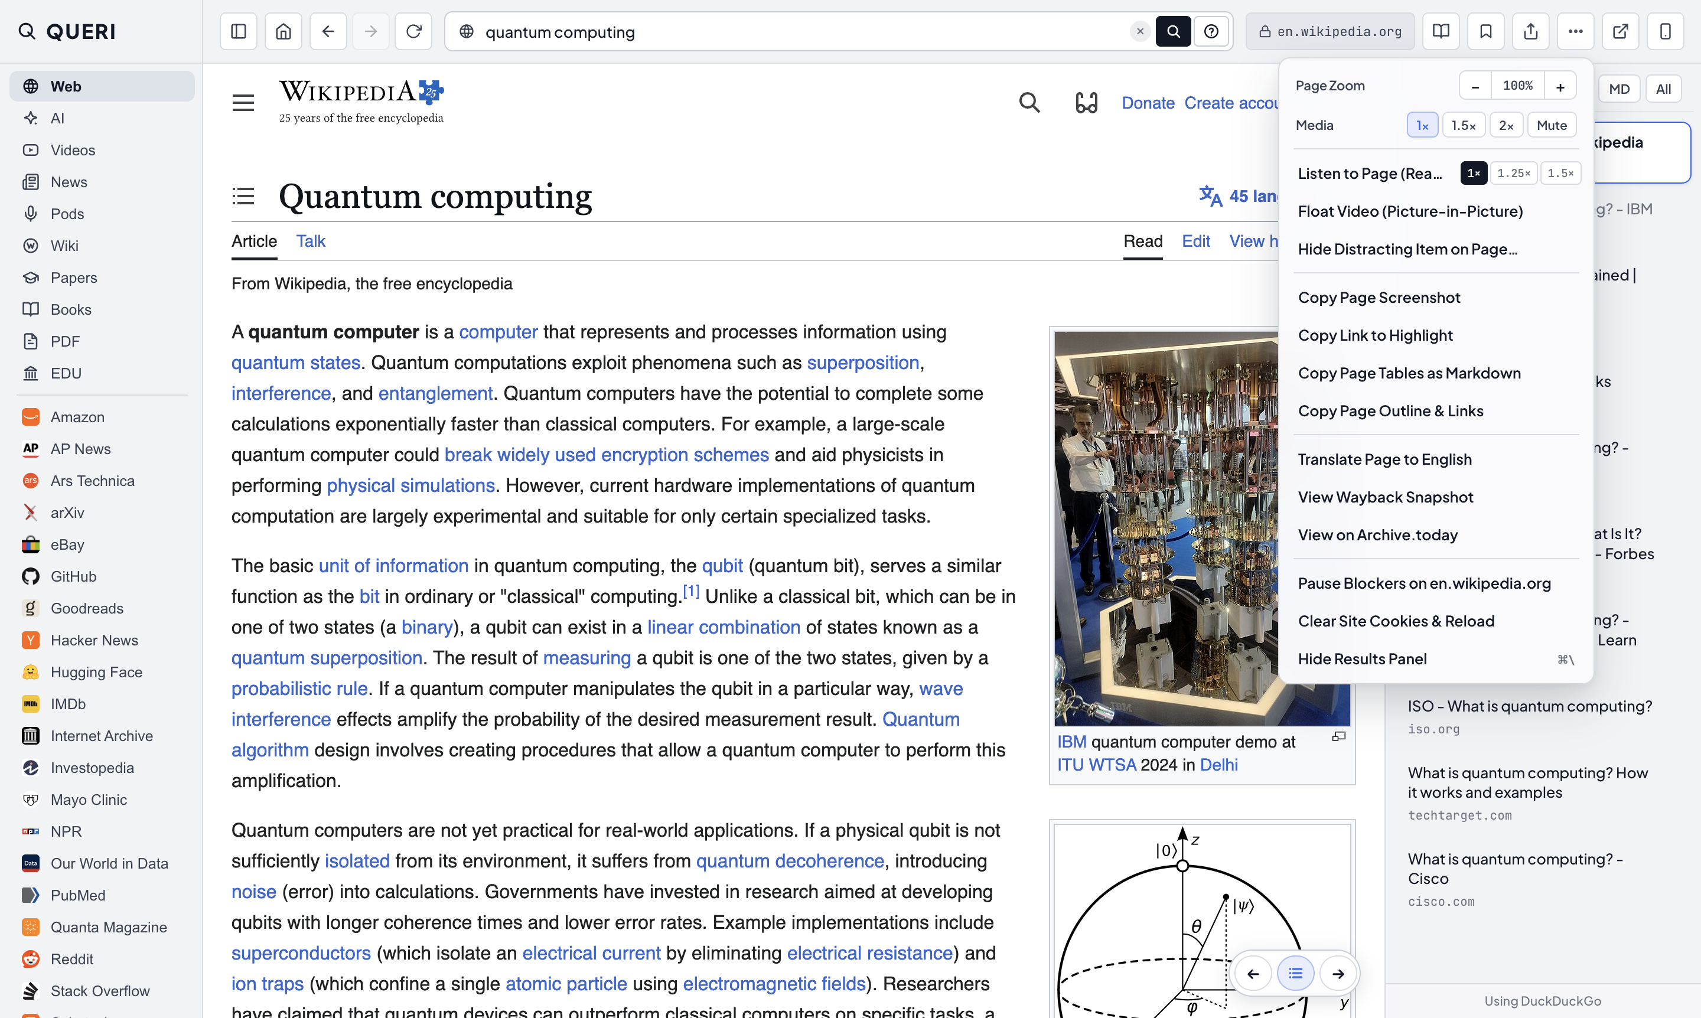Switch to mobile view with phone icon

click(x=1666, y=31)
